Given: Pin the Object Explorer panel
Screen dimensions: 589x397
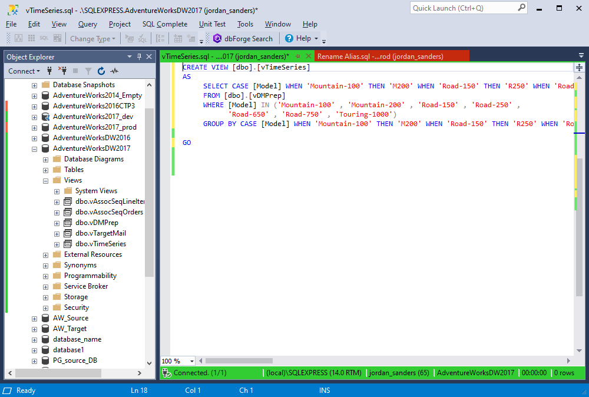Looking at the screenshot, I should [x=140, y=57].
